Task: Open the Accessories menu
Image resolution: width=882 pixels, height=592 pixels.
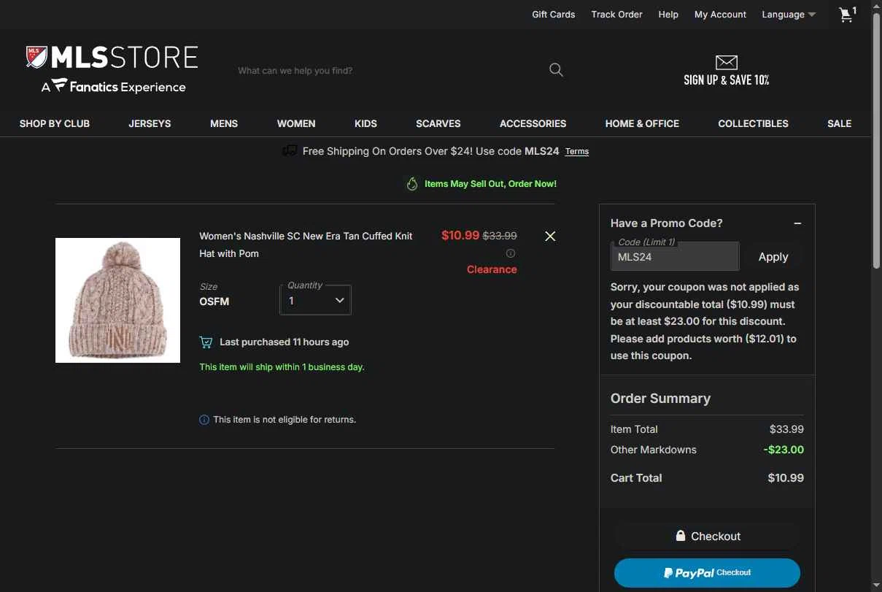Action: [533, 123]
